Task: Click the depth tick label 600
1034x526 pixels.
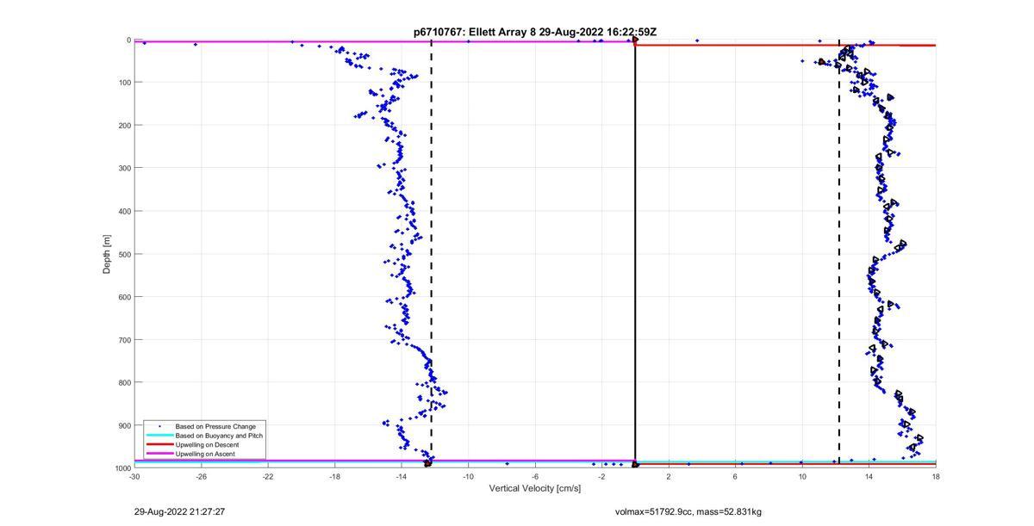Action: pyautogui.click(x=124, y=297)
